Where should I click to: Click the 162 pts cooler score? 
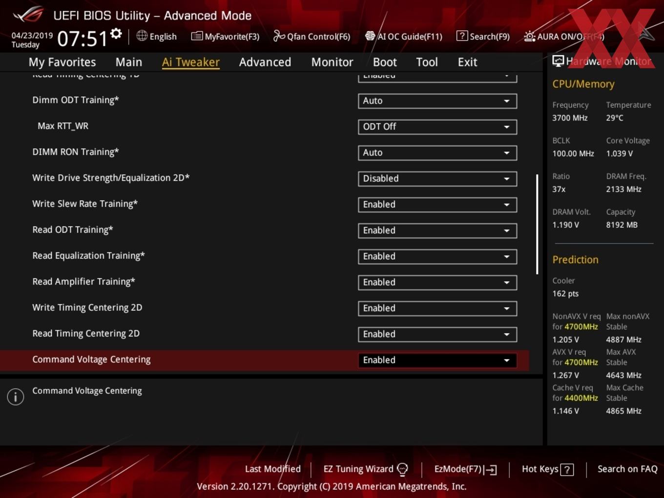[x=565, y=293]
